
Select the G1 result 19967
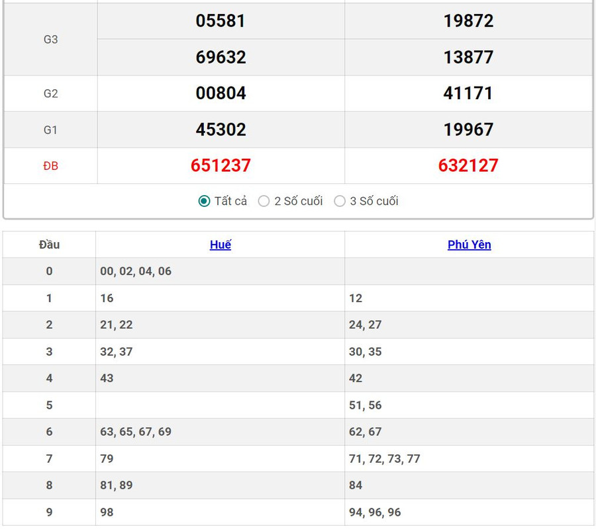coord(468,130)
